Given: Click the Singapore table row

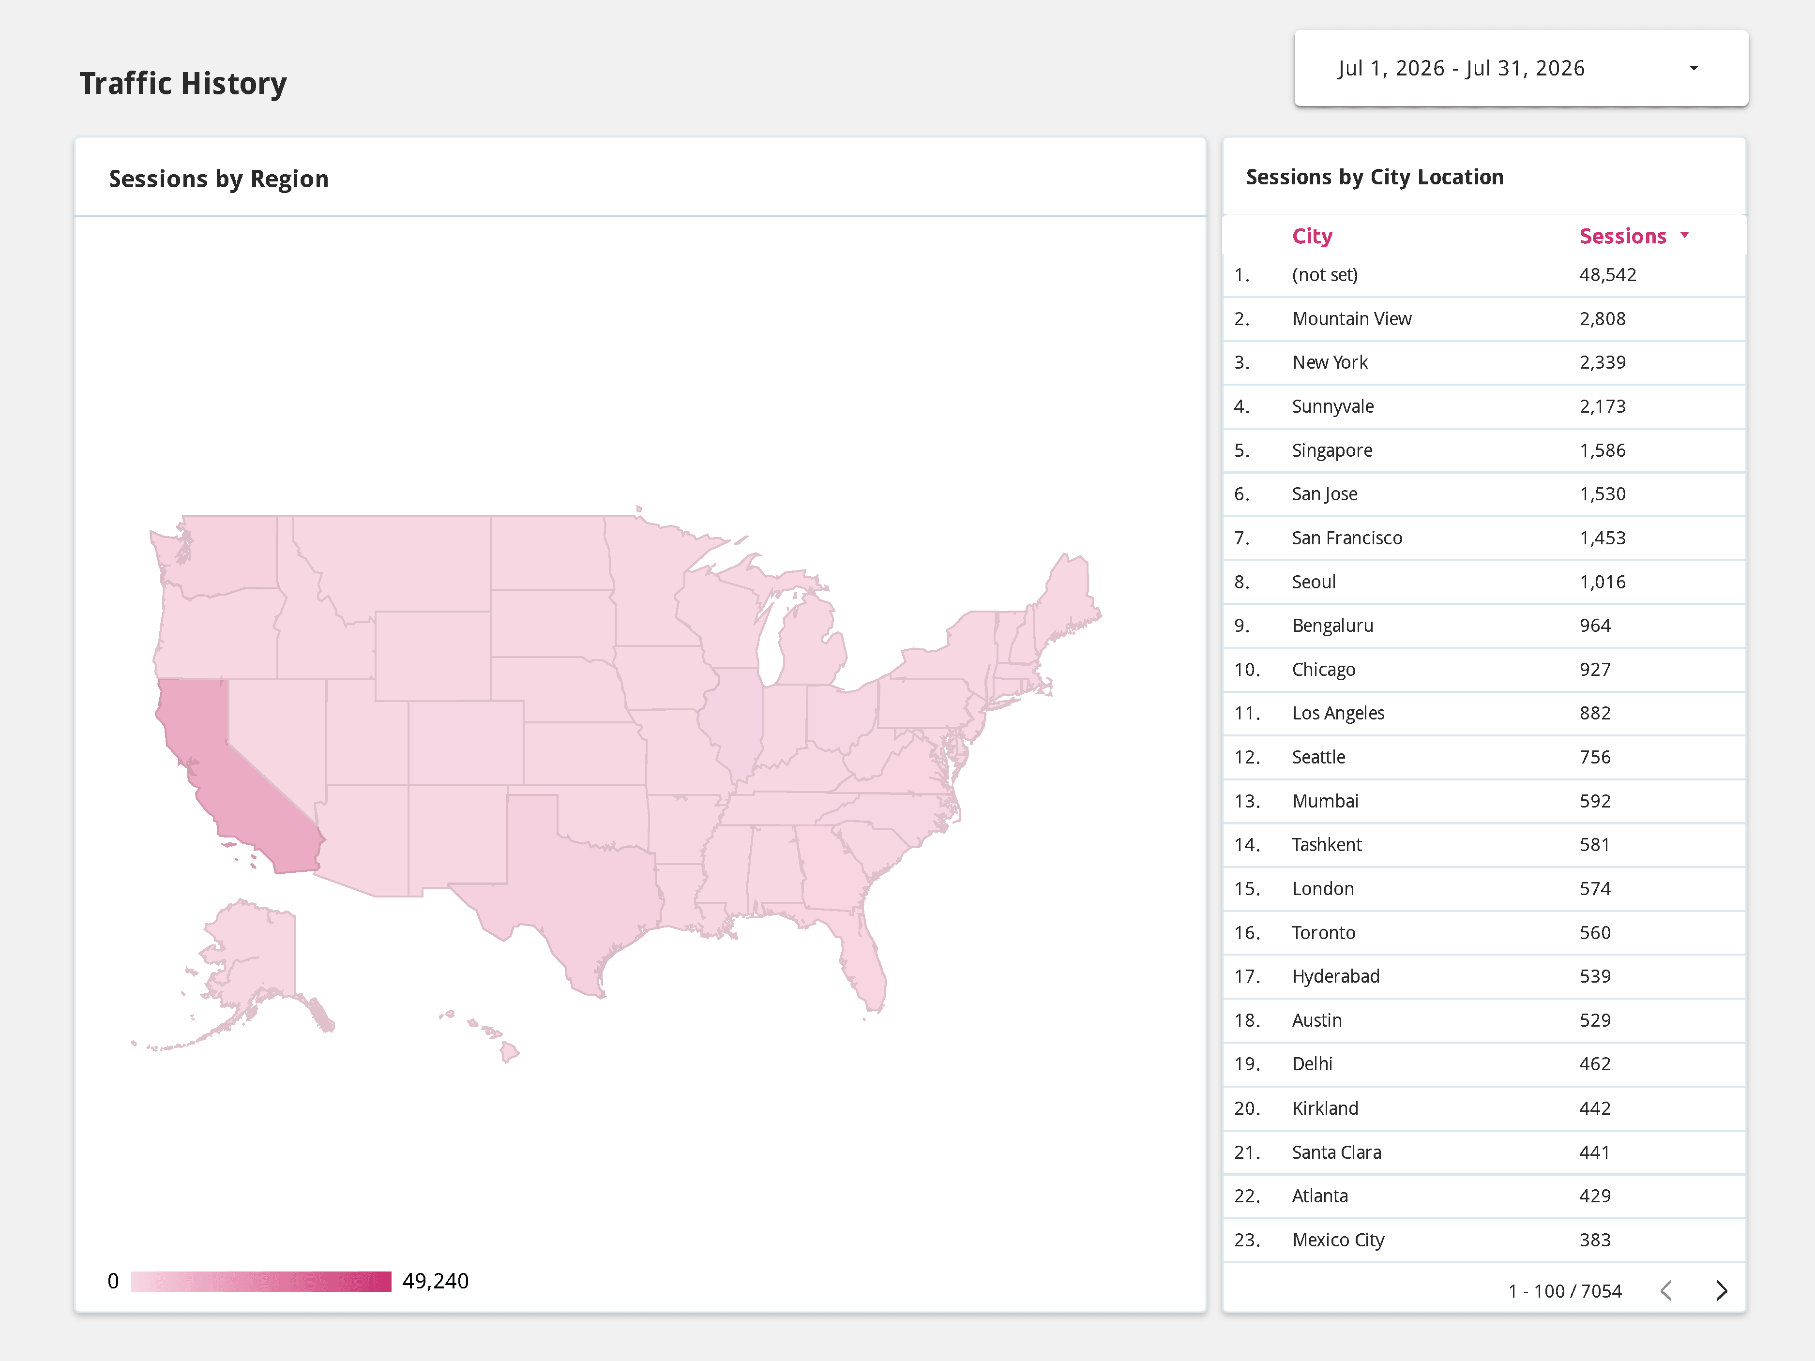Looking at the screenshot, I should pos(1484,450).
